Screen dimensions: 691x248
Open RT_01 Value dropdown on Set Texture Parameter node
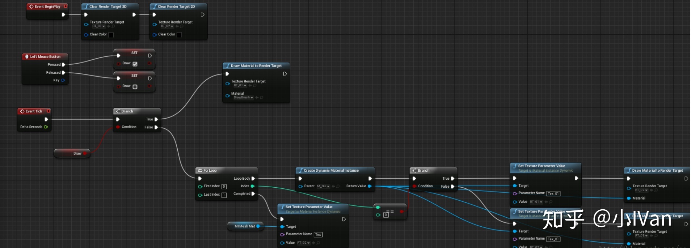536,202
